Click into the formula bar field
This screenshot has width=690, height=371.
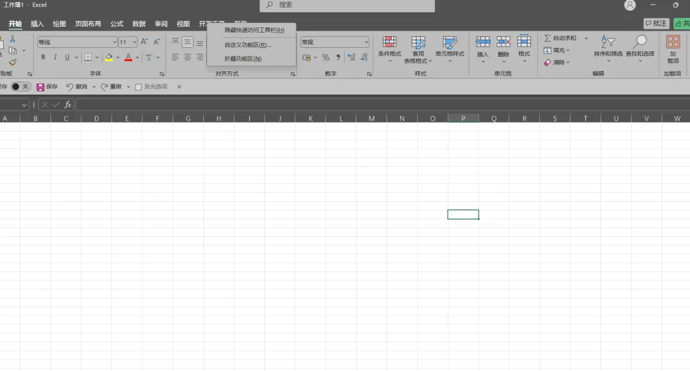(x=382, y=105)
